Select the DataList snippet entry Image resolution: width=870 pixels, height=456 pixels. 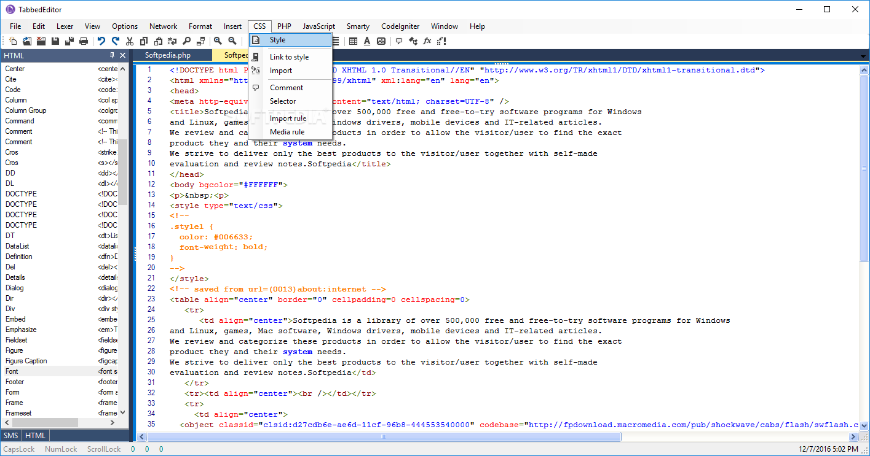point(61,246)
